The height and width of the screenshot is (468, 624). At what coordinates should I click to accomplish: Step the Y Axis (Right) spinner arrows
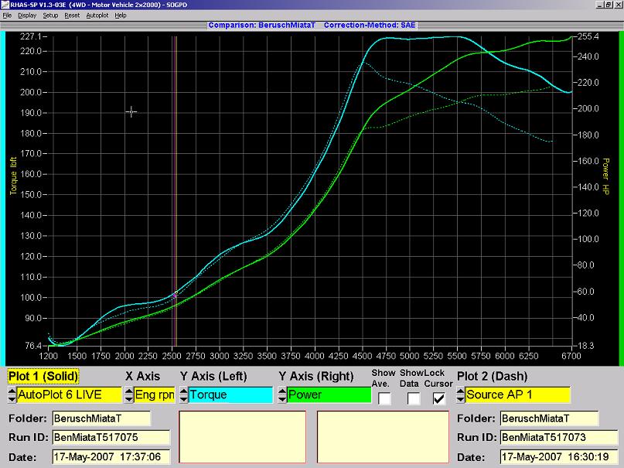click(x=282, y=395)
